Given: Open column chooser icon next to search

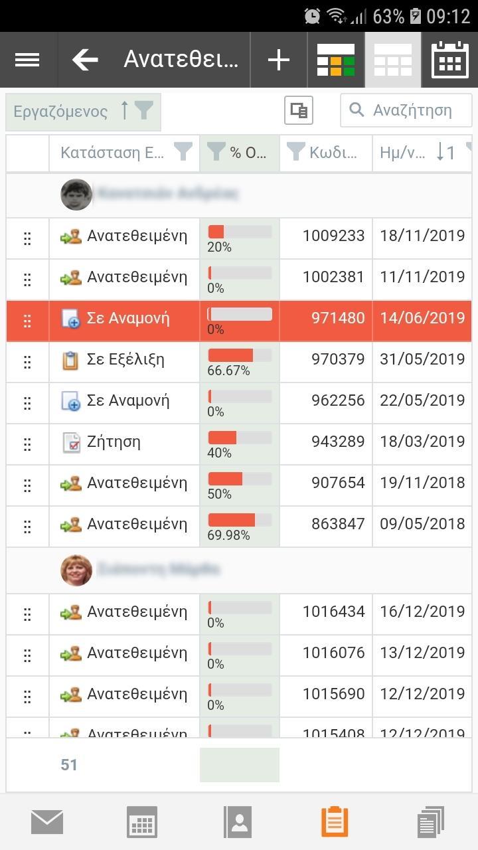Looking at the screenshot, I should click(299, 110).
